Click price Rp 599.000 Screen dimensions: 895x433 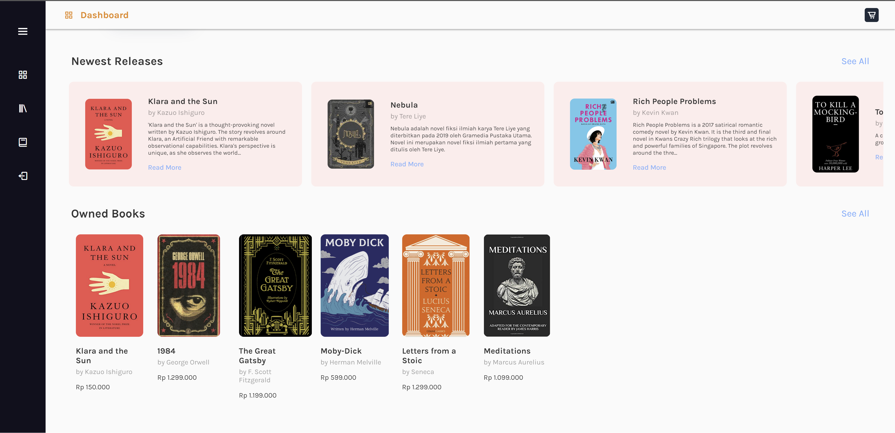pos(338,377)
